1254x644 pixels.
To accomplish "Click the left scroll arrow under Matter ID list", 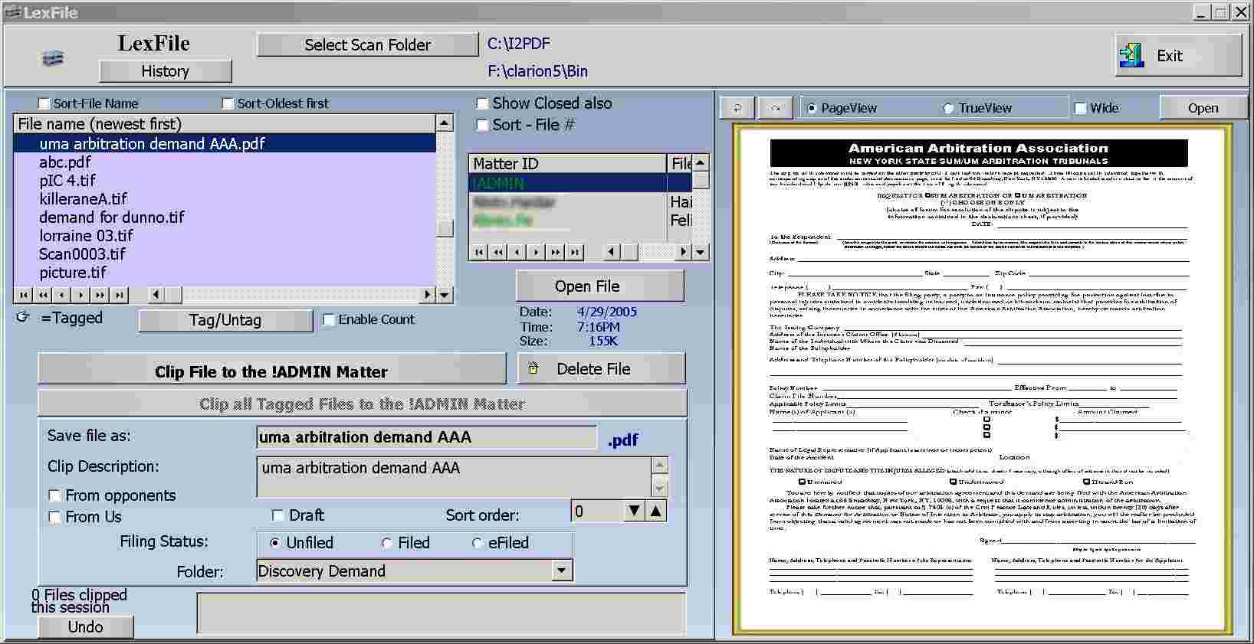I will click(611, 252).
